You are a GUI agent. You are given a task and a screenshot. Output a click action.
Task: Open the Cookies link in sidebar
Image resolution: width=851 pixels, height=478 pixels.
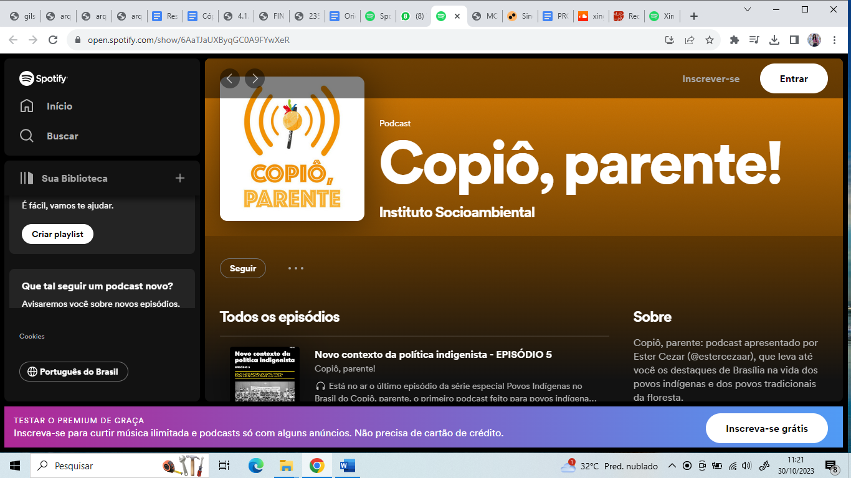pyautogui.click(x=32, y=336)
